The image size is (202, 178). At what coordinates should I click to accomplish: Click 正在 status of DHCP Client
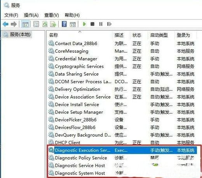pos(137,143)
